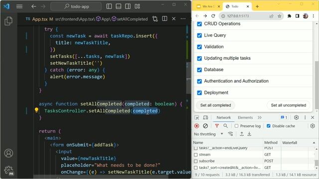The width and height of the screenshot is (319, 179).
Task: Uncheck the Database task
Action: click(199, 70)
